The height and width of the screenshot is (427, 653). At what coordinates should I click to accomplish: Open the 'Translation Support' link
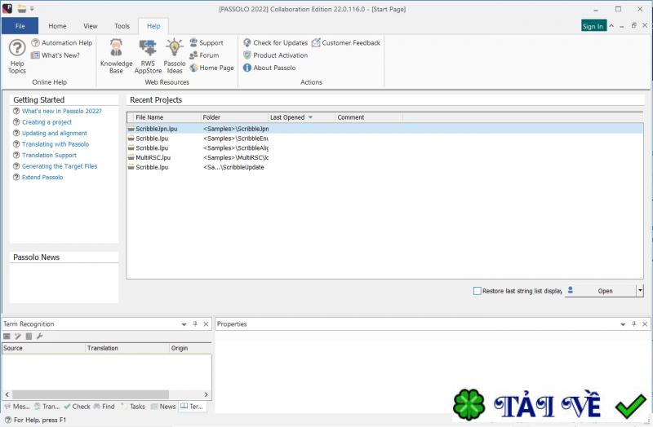click(49, 155)
